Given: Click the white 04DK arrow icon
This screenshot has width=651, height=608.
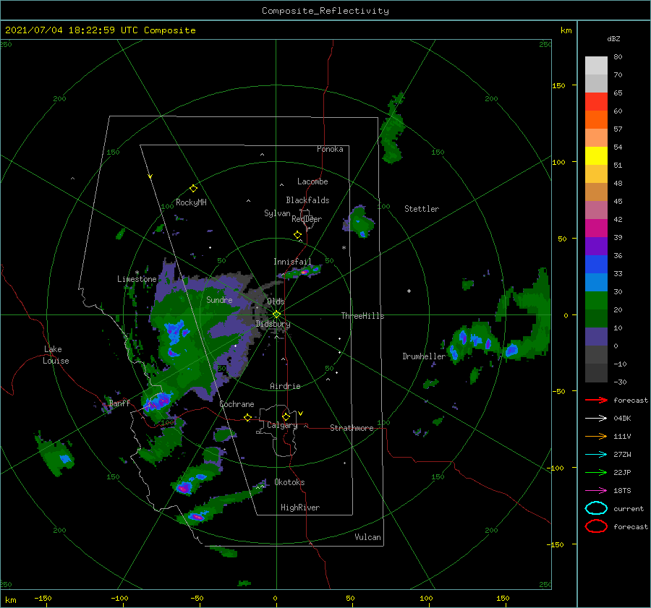Looking at the screenshot, I should [596, 418].
